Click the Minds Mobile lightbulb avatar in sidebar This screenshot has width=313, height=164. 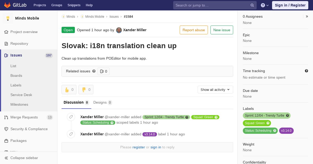click(8, 18)
